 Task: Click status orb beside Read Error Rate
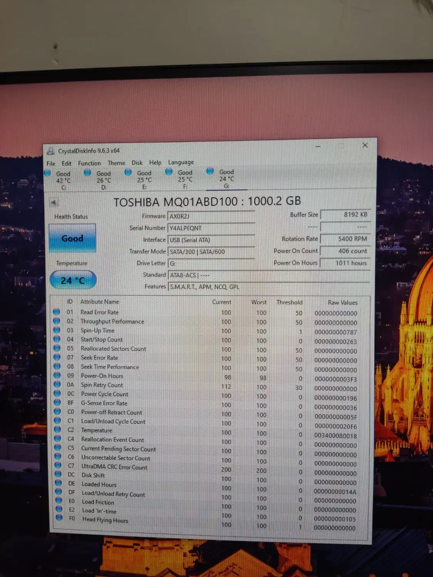[x=57, y=312]
